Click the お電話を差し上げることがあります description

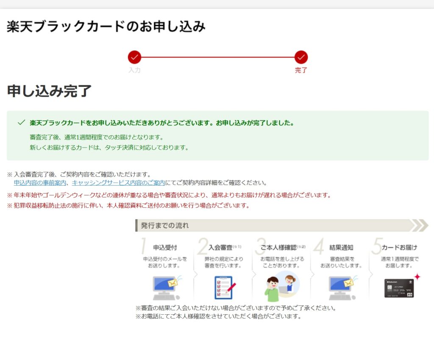pos(282,262)
